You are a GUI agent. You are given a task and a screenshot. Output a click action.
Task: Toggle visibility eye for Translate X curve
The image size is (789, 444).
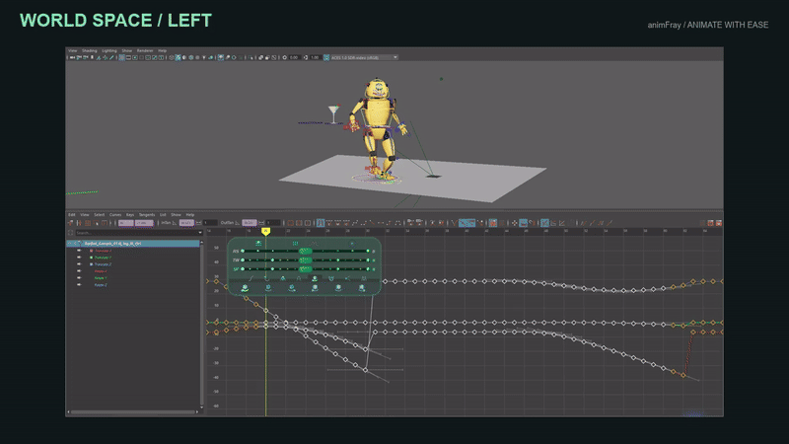79,251
